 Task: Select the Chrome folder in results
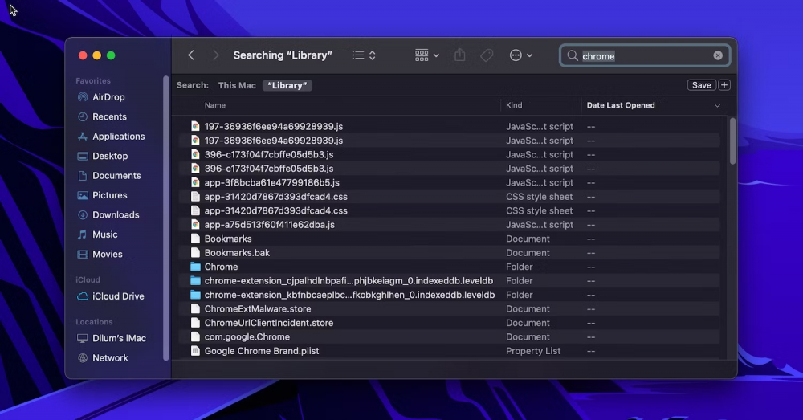(221, 267)
